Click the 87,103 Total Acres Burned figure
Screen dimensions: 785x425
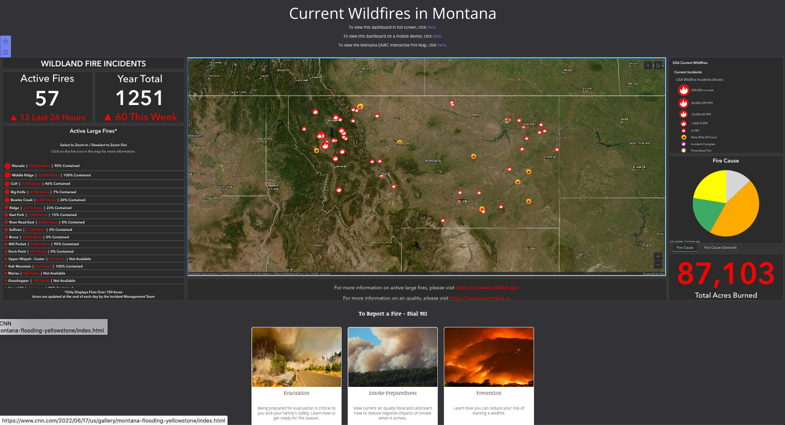(x=725, y=273)
